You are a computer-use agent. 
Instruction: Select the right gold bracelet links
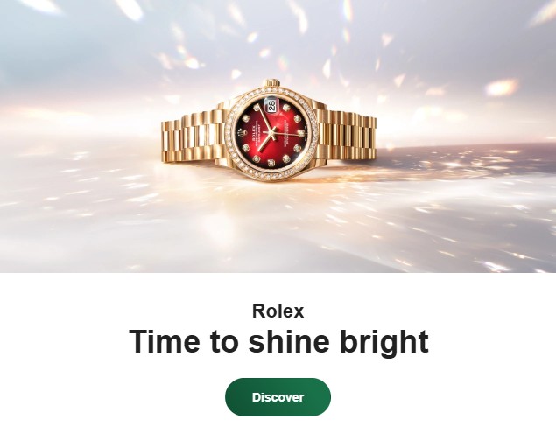tap(349, 136)
